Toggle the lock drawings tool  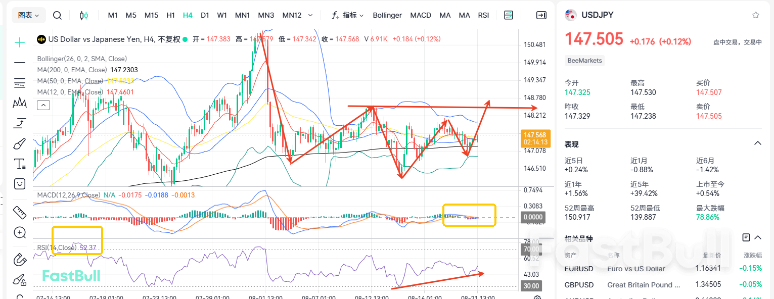coord(20,279)
